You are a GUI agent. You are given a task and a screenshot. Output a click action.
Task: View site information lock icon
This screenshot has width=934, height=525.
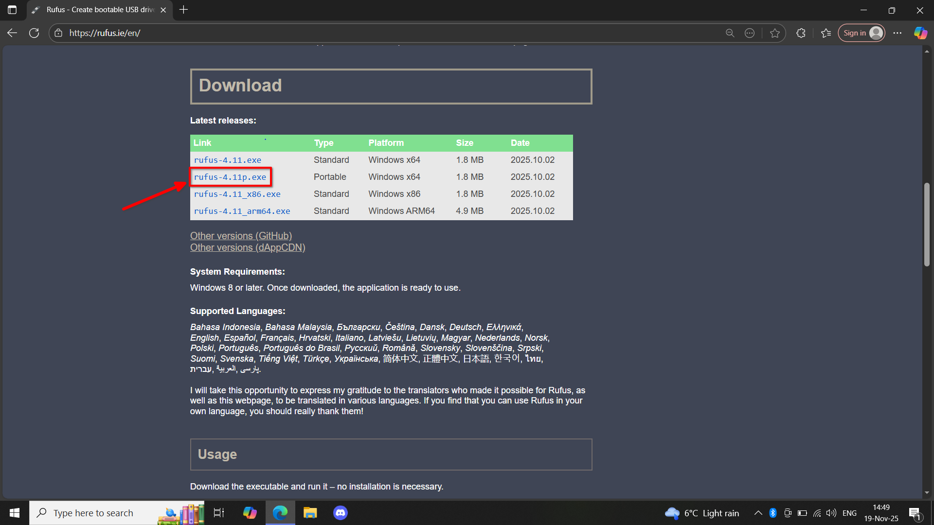[x=58, y=33]
